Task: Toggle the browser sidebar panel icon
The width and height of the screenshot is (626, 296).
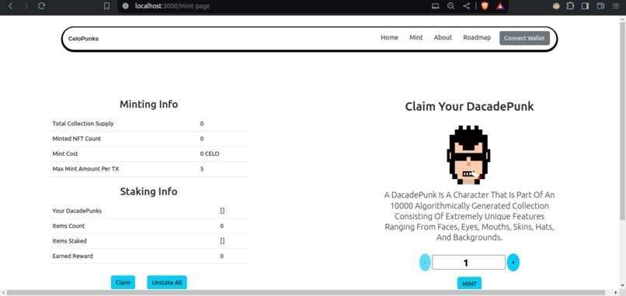Action: [x=585, y=6]
